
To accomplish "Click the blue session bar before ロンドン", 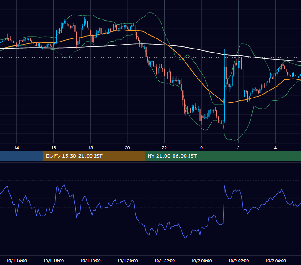I will tap(22, 156).
